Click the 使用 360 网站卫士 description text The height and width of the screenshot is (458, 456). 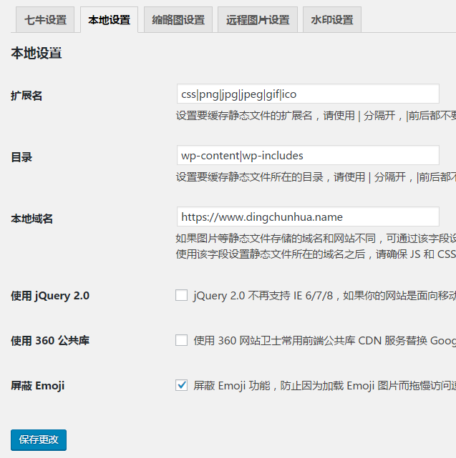coord(324,341)
